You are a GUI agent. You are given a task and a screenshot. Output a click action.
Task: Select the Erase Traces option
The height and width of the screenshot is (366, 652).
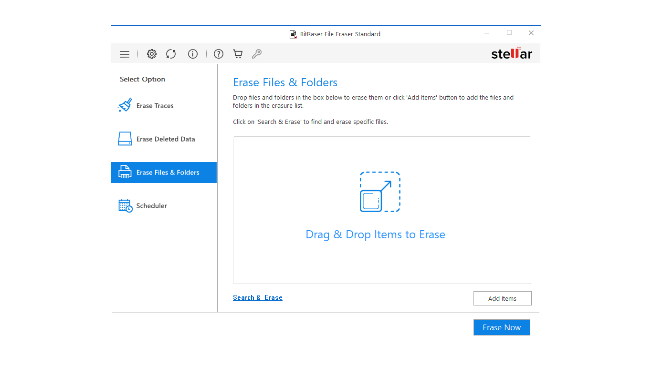[x=164, y=106]
